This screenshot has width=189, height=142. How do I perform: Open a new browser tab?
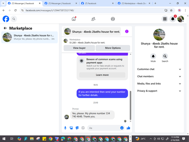pyautogui.click(x=155, y=3)
